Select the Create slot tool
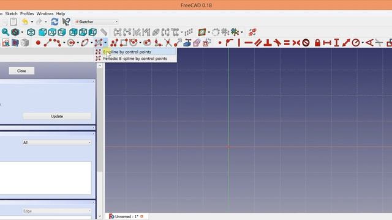Image resolution: width=392 pixels, height=220 pixels. pos(147,43)
